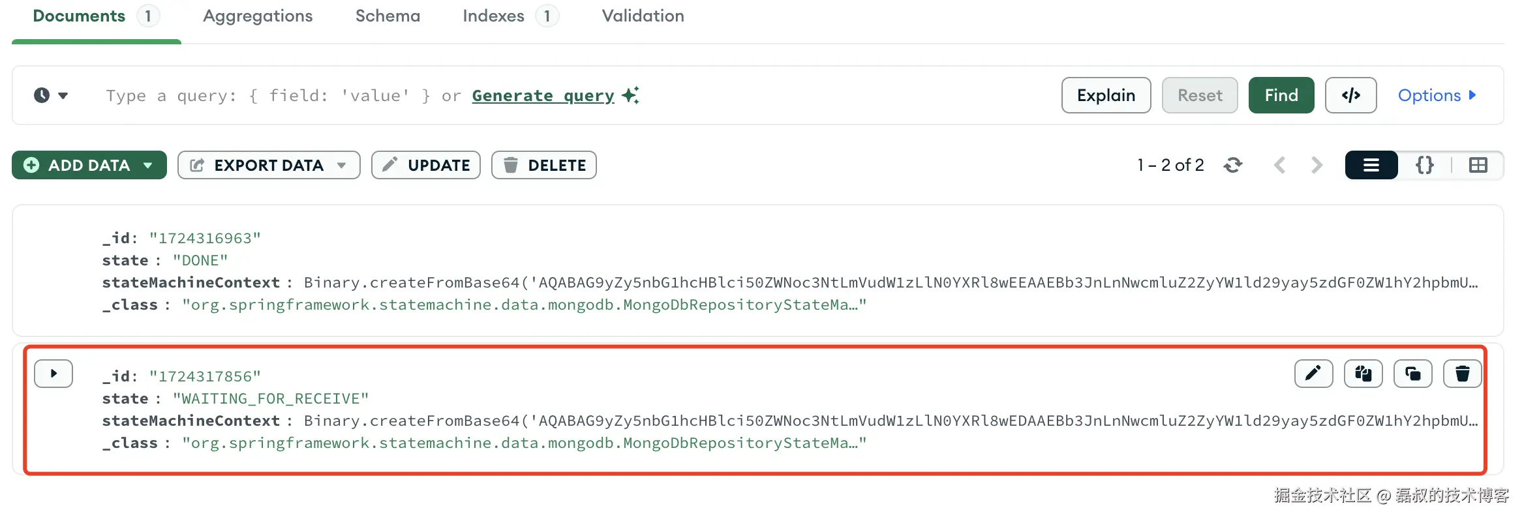The image size is (1524, 519).
Task: Go to next page arrow
Action: tap(1317, 165)
